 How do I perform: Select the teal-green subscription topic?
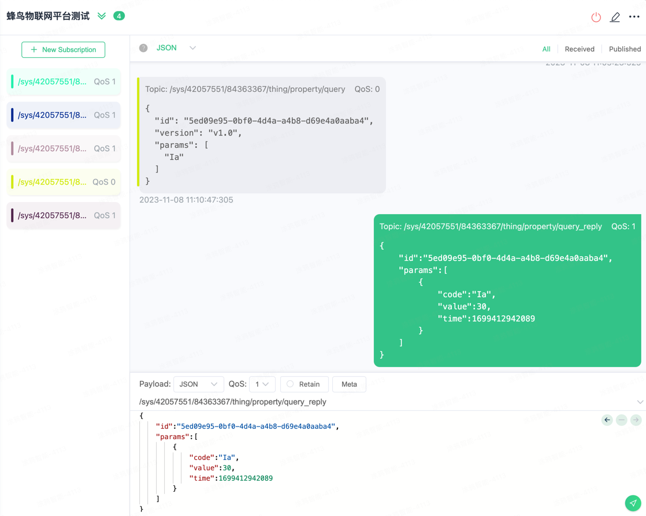[64, 81]
